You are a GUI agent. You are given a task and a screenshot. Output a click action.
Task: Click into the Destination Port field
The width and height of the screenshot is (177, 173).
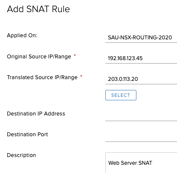pyautogui.click(x=141, y=136)
